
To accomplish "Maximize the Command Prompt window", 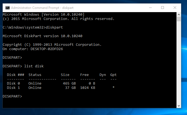I will coord(163,8).
